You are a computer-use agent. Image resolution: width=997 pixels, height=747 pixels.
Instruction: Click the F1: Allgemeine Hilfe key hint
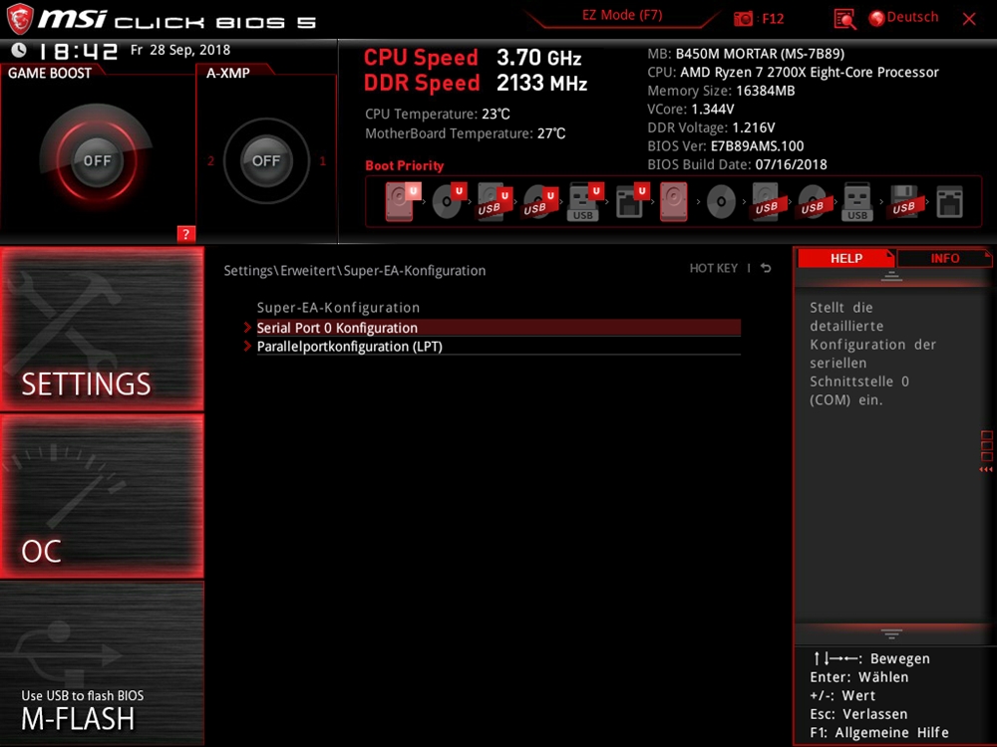879,732
